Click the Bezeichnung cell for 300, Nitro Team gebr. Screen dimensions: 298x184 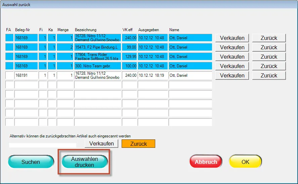[x=97, y=66]
